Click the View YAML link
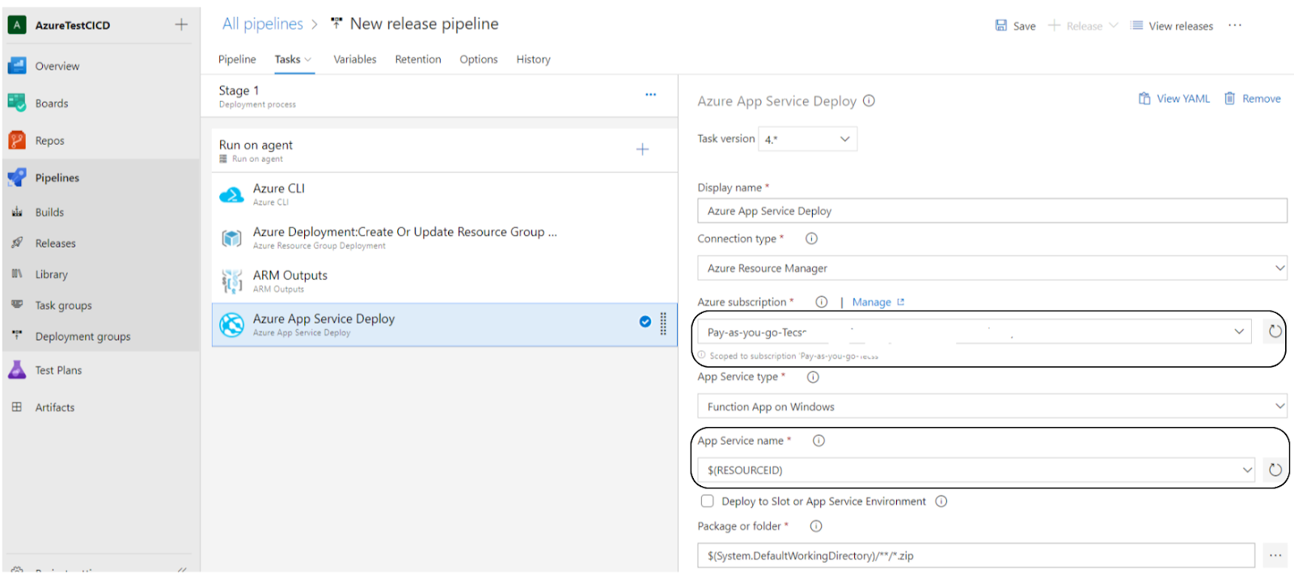The height and width of the screenshot is (579, 1294). pos(1174,99)
